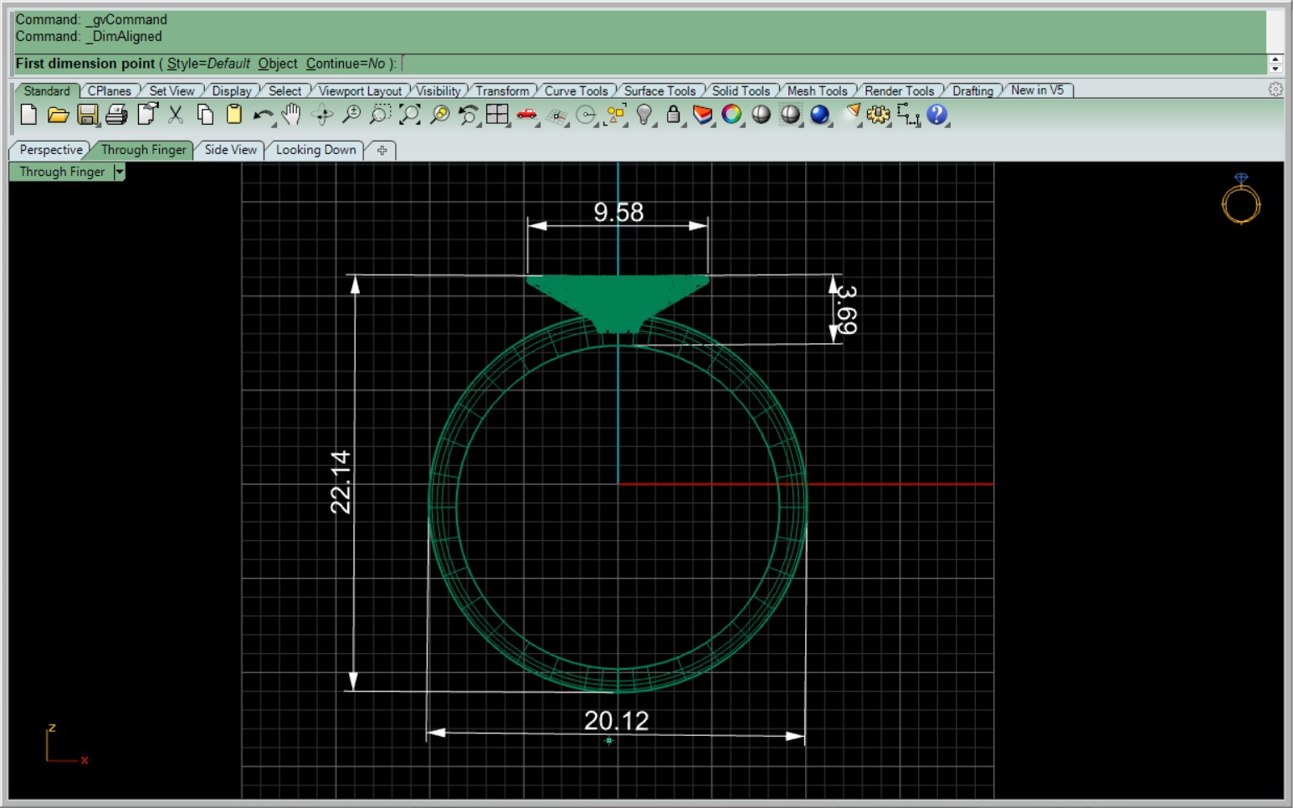Click the light bulb Hide Objects icon
1293x808 pixels.
click(644, 115)
